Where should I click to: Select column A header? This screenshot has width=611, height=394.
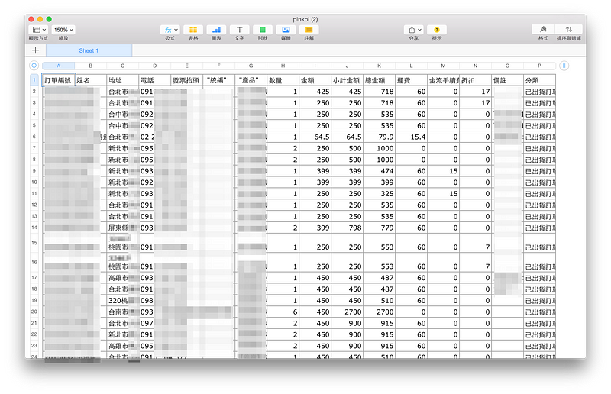click(59, 66)
